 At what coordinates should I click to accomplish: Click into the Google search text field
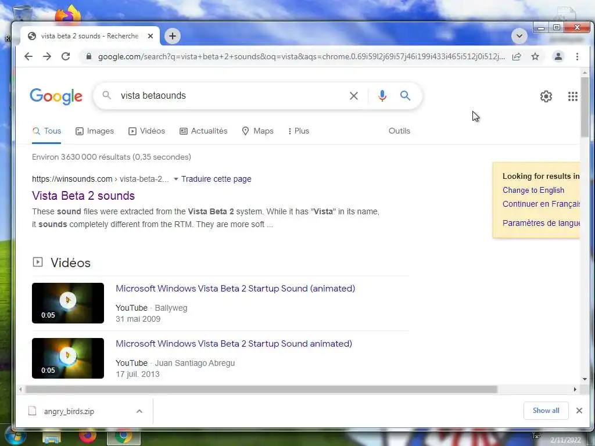point(231,96)
